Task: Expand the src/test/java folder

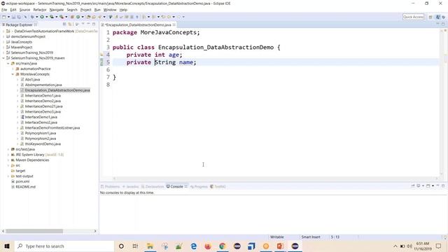Action: point(8,149)
